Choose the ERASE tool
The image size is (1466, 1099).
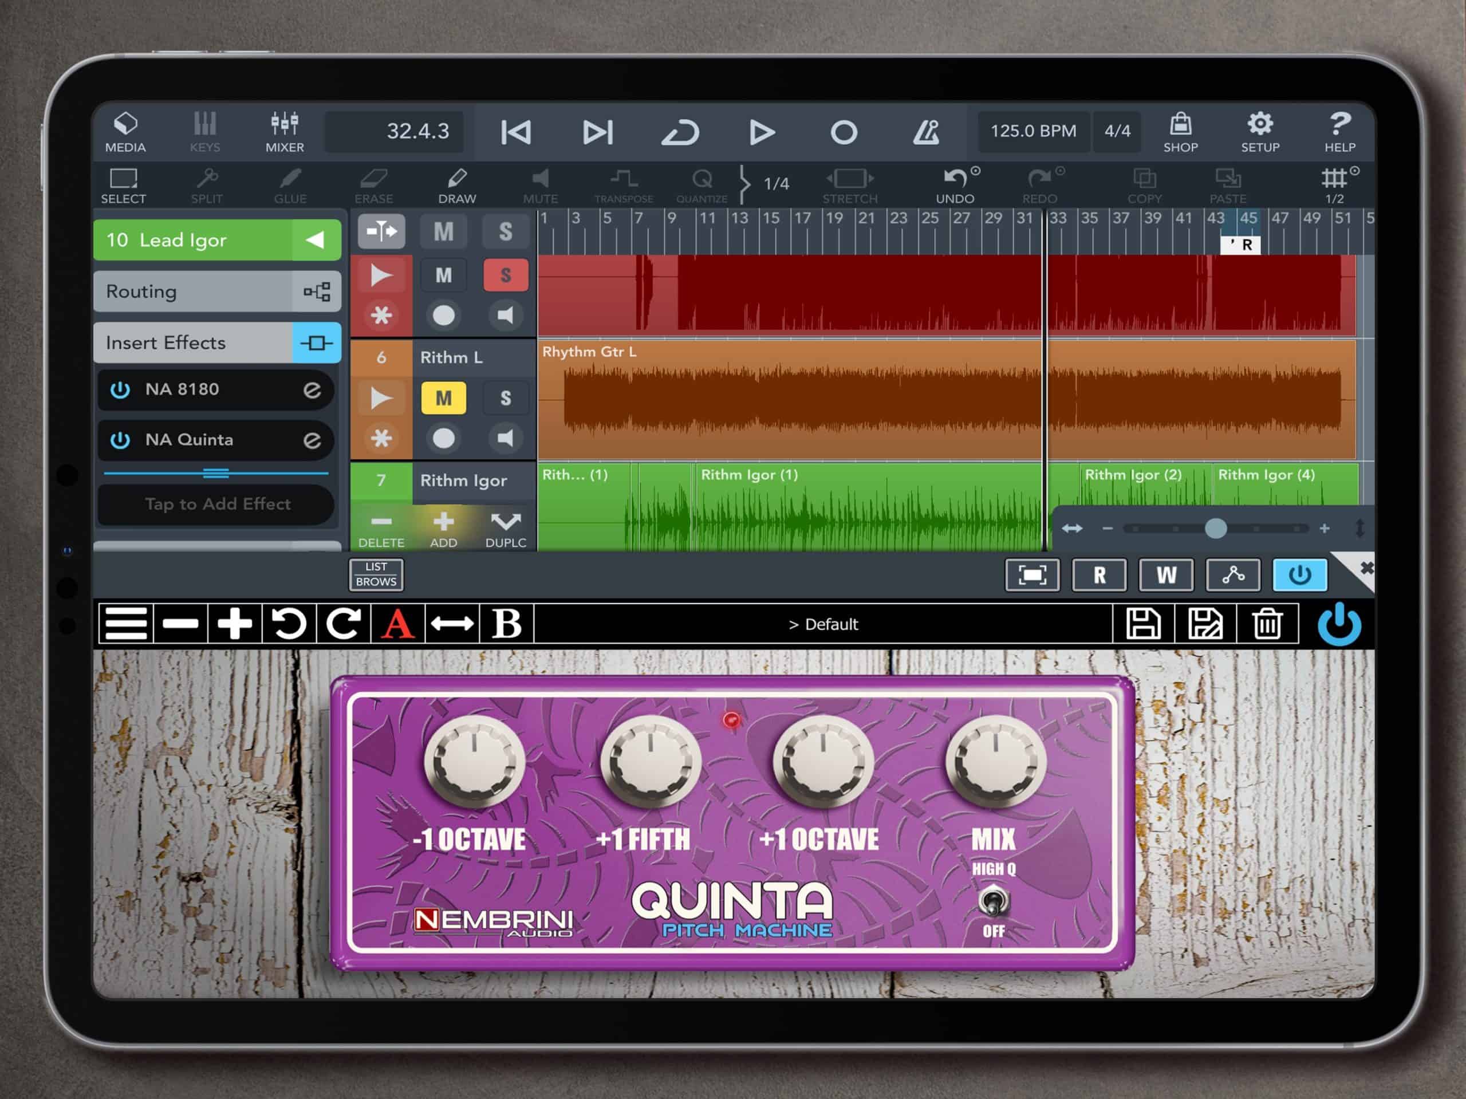pos(374,186)
